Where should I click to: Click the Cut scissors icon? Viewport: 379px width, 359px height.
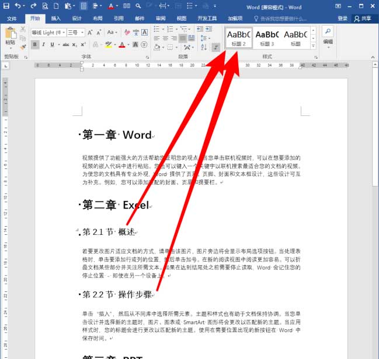tap(23, 30)
